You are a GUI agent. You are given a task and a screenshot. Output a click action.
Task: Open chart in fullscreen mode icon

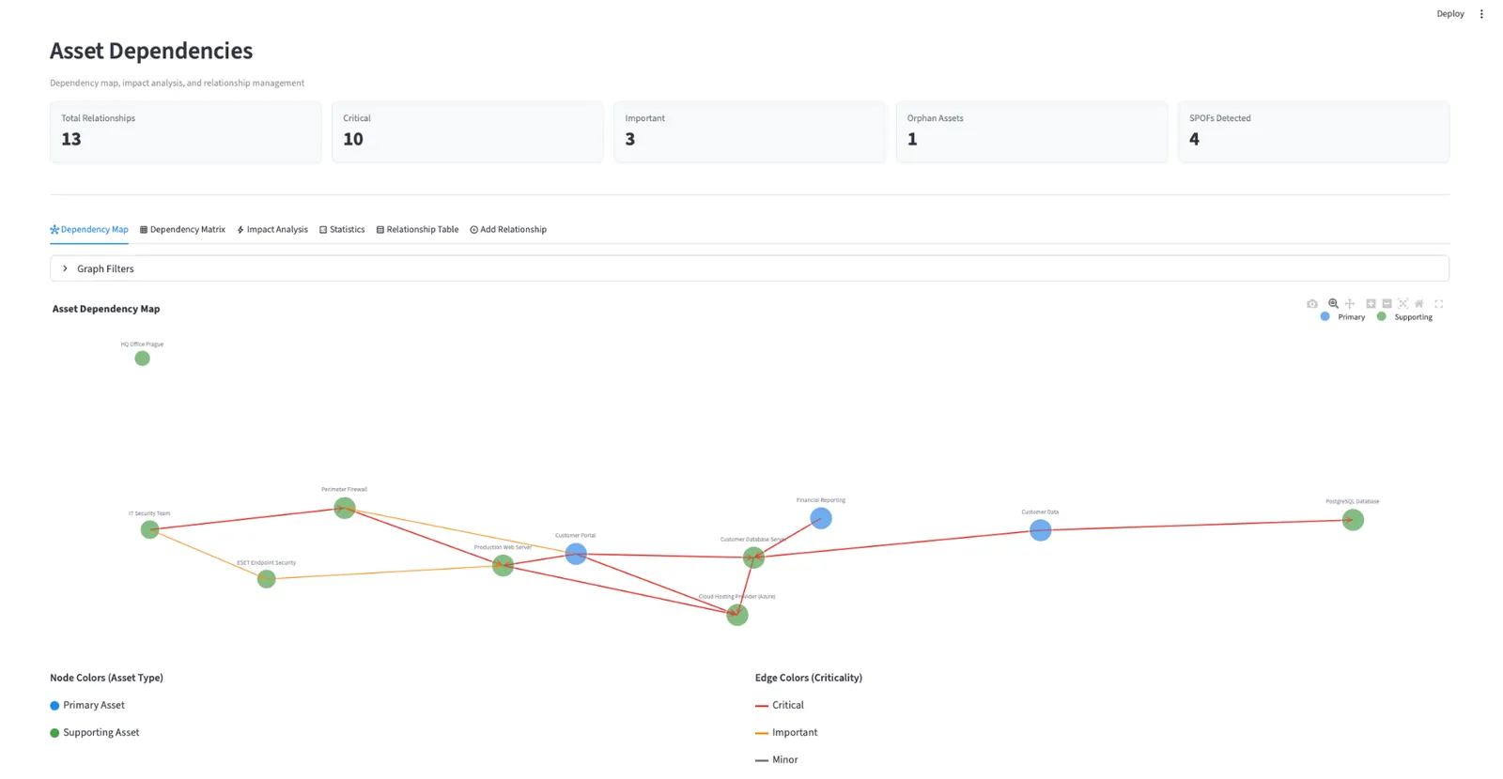1438,304
